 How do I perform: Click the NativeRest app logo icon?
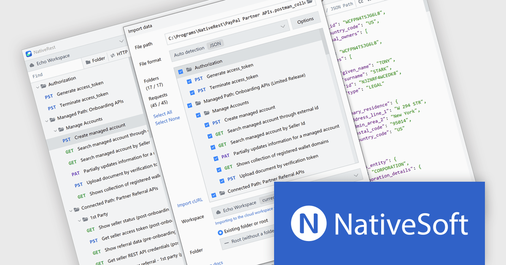pos(29,53)
